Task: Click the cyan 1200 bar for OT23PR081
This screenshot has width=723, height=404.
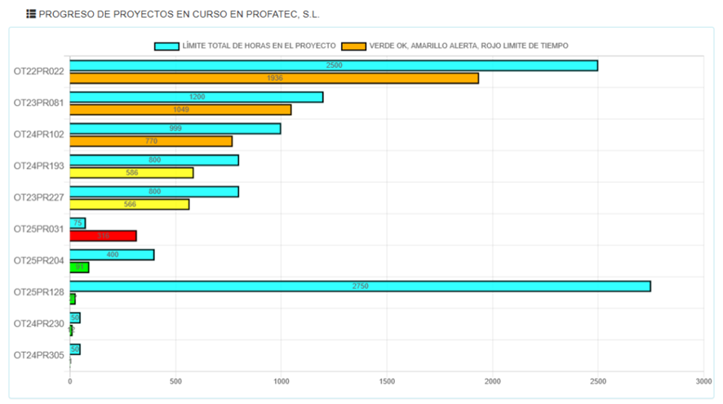Action: coord(196,97)
